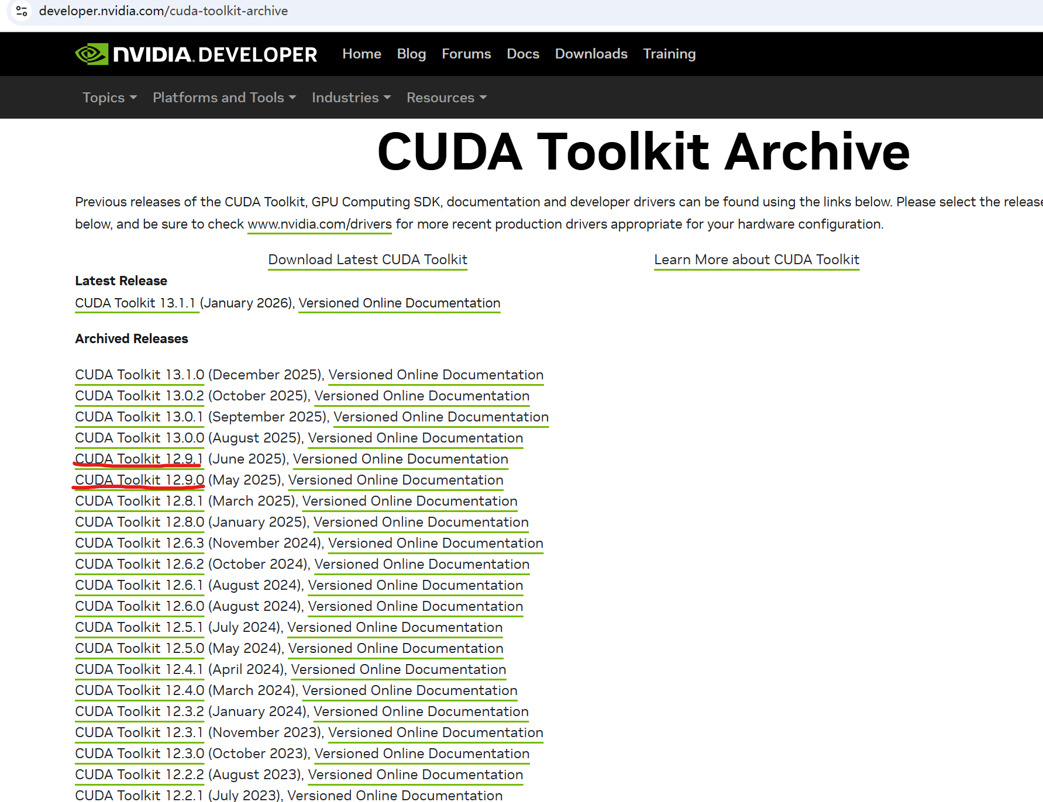The height and width of the screenshot is (802, 1043).
Task: Click the browser address bar URL
Action: 163,11
